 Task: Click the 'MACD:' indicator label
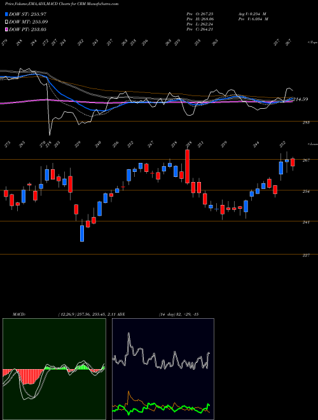tap(18, 314)
